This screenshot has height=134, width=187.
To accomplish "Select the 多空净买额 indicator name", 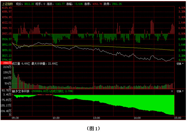I will pos(22,91).
